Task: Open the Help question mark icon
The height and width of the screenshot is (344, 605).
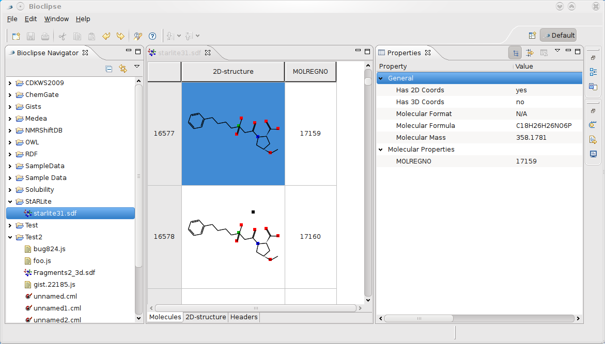Action: [x=152, y=36]
